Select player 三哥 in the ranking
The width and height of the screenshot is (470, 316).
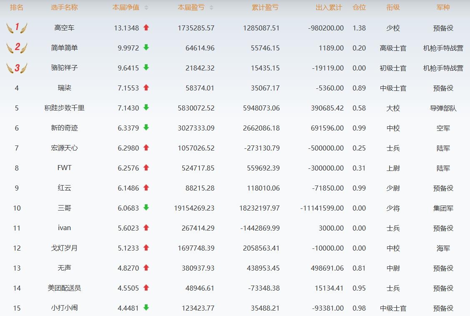[x=64, y=208]
